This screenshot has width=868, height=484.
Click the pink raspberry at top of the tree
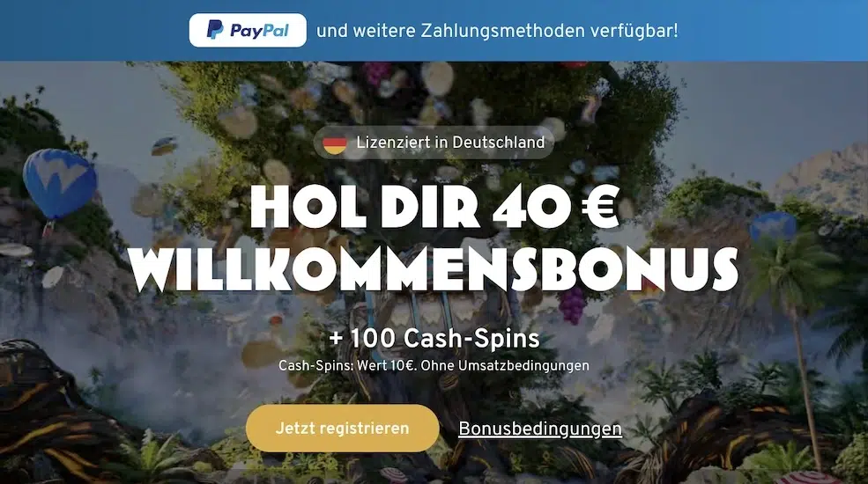377,72
